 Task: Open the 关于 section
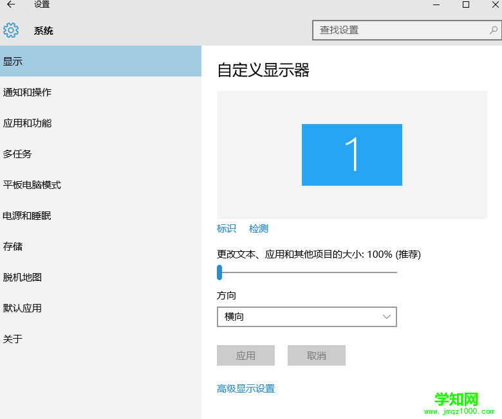coord(100,339)
